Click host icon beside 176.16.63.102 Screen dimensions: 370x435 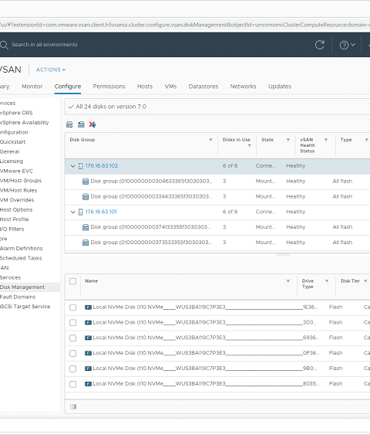tap(81, 166)
